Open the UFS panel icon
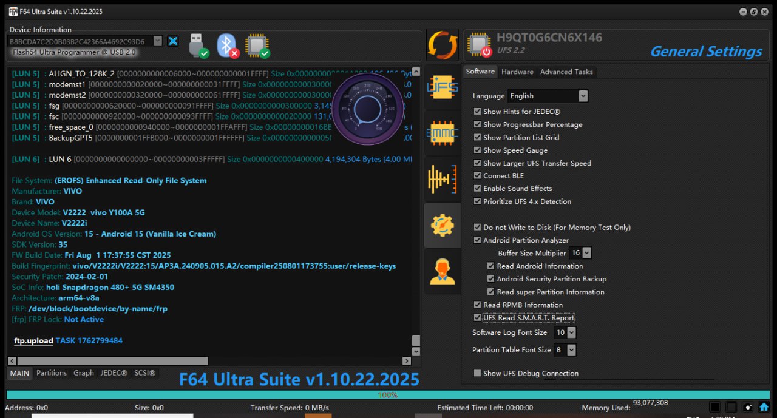This screenshot has height=418, width=777. click(443, 87)
